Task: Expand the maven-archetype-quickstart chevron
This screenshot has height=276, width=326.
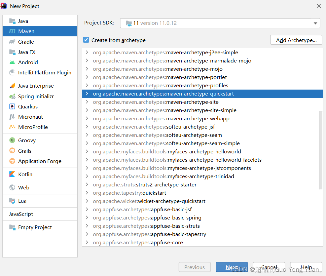Action: point(87,94)
